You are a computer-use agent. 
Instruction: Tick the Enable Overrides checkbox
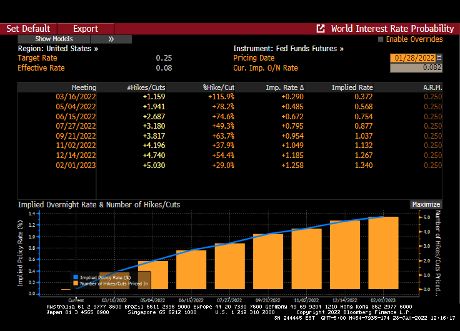click(381, 39)
